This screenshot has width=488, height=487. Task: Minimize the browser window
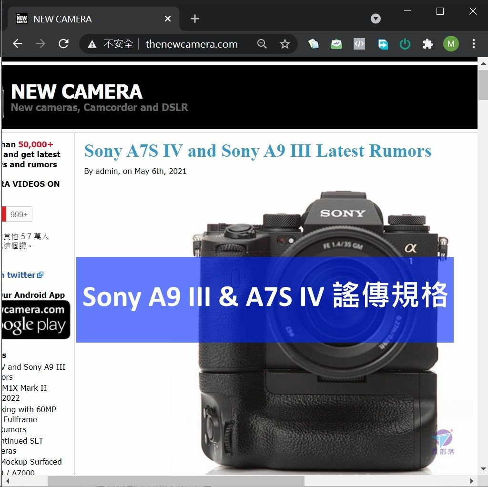408,11
